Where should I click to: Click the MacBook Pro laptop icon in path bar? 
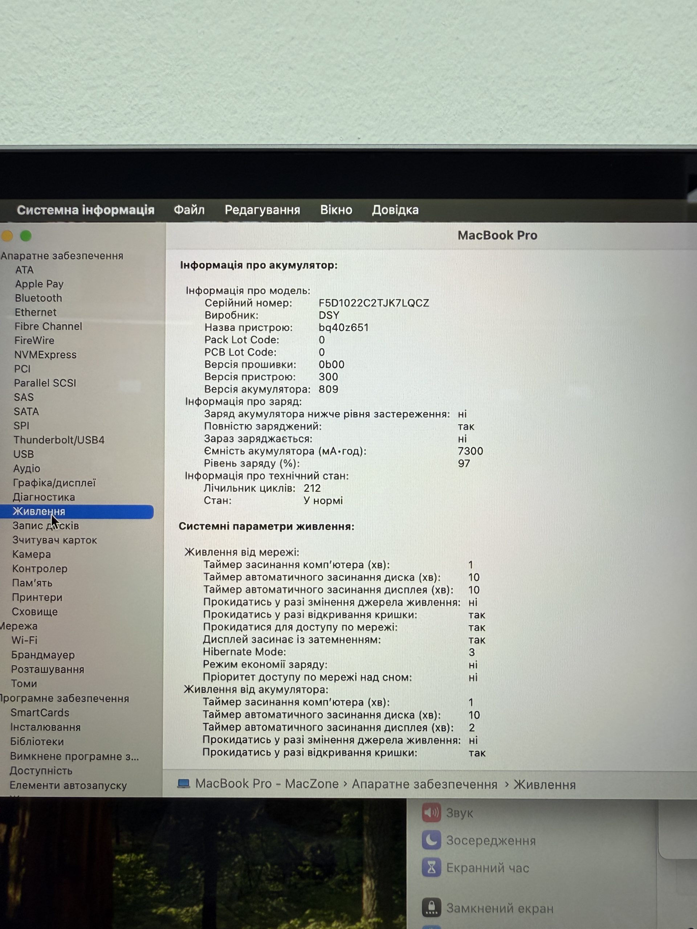click(184, 784)
